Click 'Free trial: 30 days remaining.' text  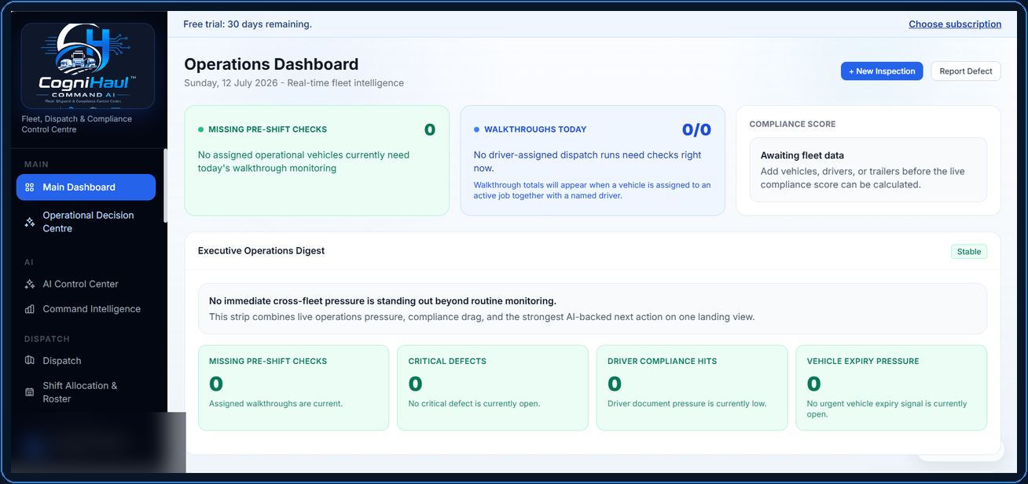coord(248,24)
